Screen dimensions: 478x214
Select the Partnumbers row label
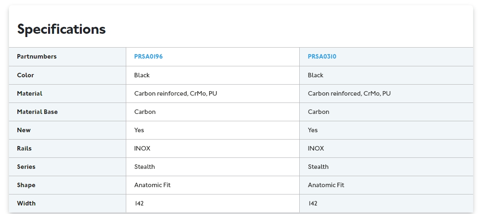tap(37, 57)
